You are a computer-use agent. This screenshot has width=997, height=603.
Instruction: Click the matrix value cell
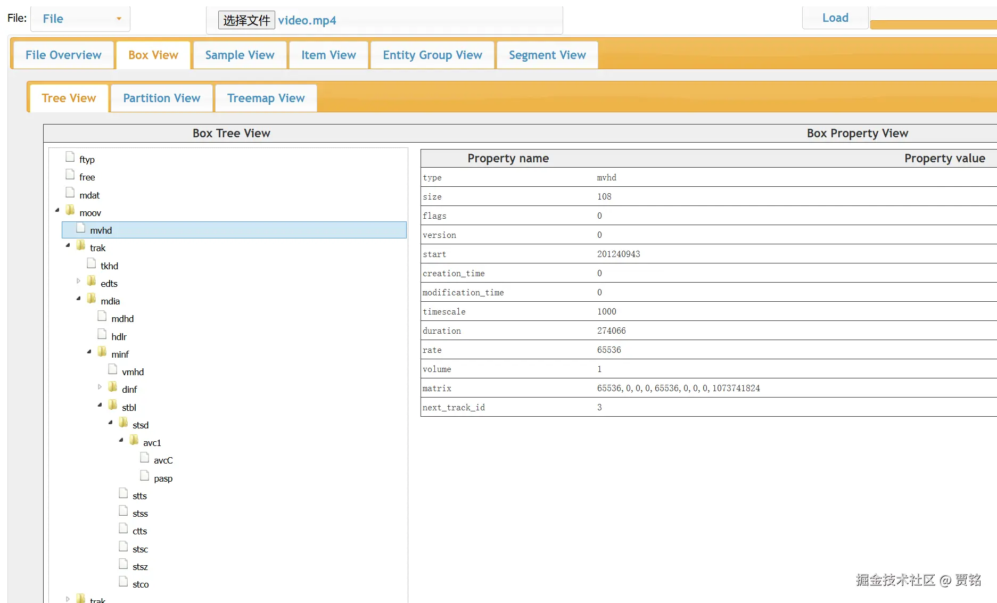click(679, 389)
